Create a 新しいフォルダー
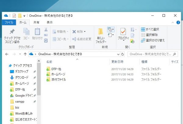The image size is (183, 124). [101, 36]
